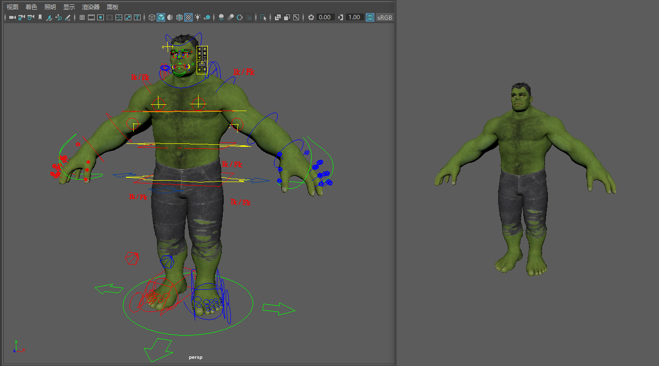Toggle the Safe Action icon

pyautogui.click(x=128, y=17)
